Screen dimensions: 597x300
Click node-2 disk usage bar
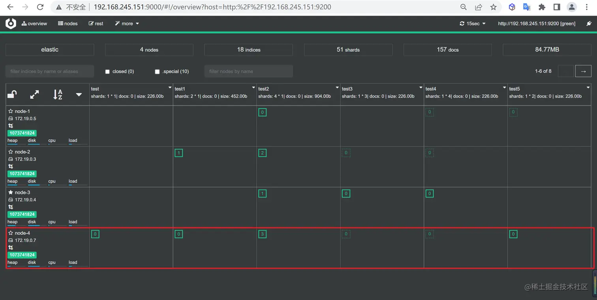click(37, 185)
